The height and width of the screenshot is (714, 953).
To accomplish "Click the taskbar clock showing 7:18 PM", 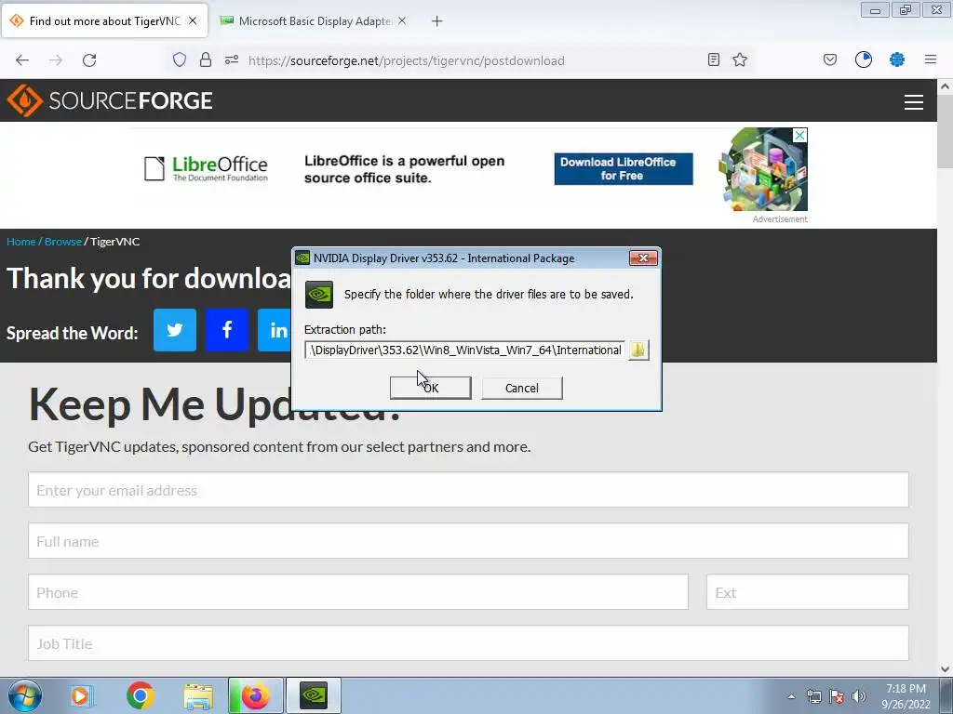I will click(906, 695).
